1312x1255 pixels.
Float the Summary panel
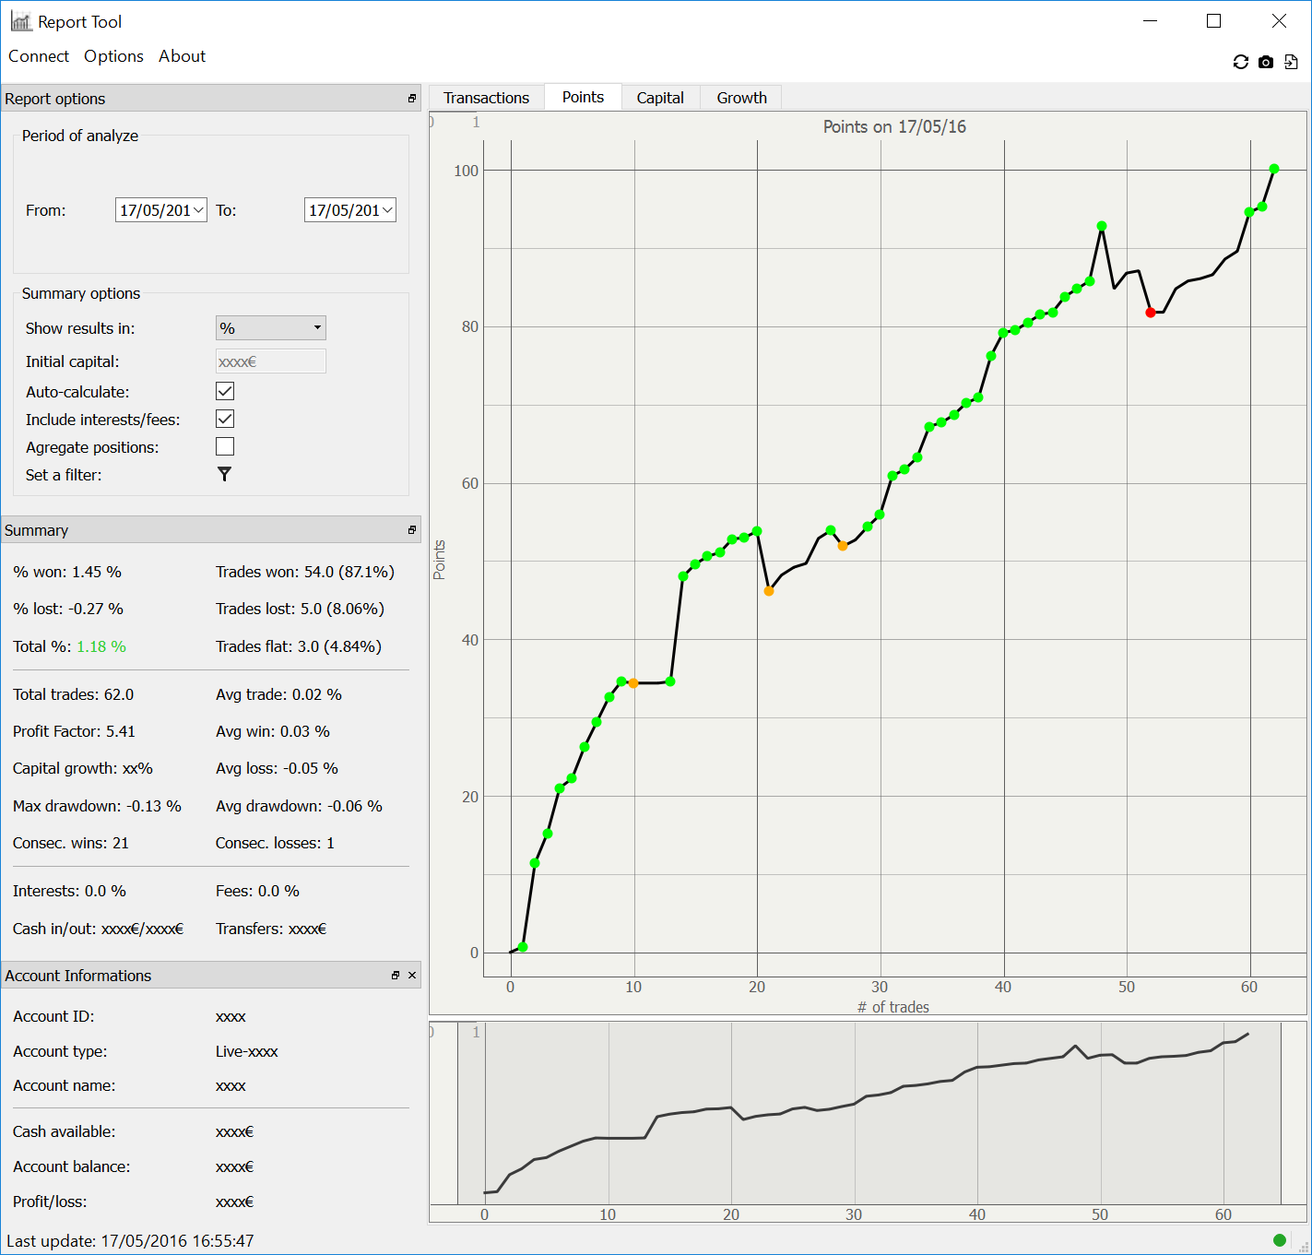pos(412,529)
